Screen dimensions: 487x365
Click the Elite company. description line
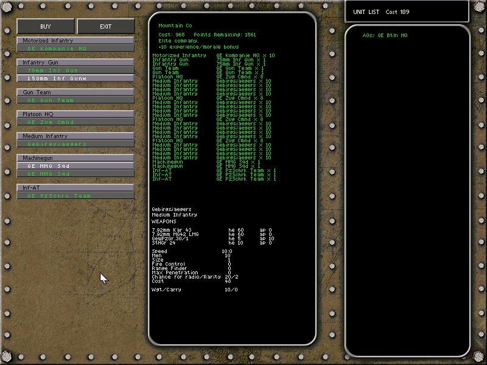178,41
